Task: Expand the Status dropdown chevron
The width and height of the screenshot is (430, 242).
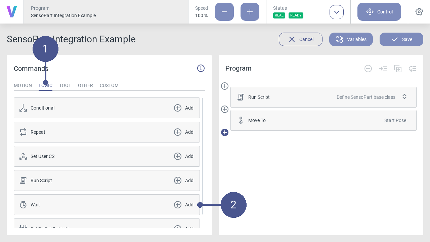Action: (x=337, y=12)
